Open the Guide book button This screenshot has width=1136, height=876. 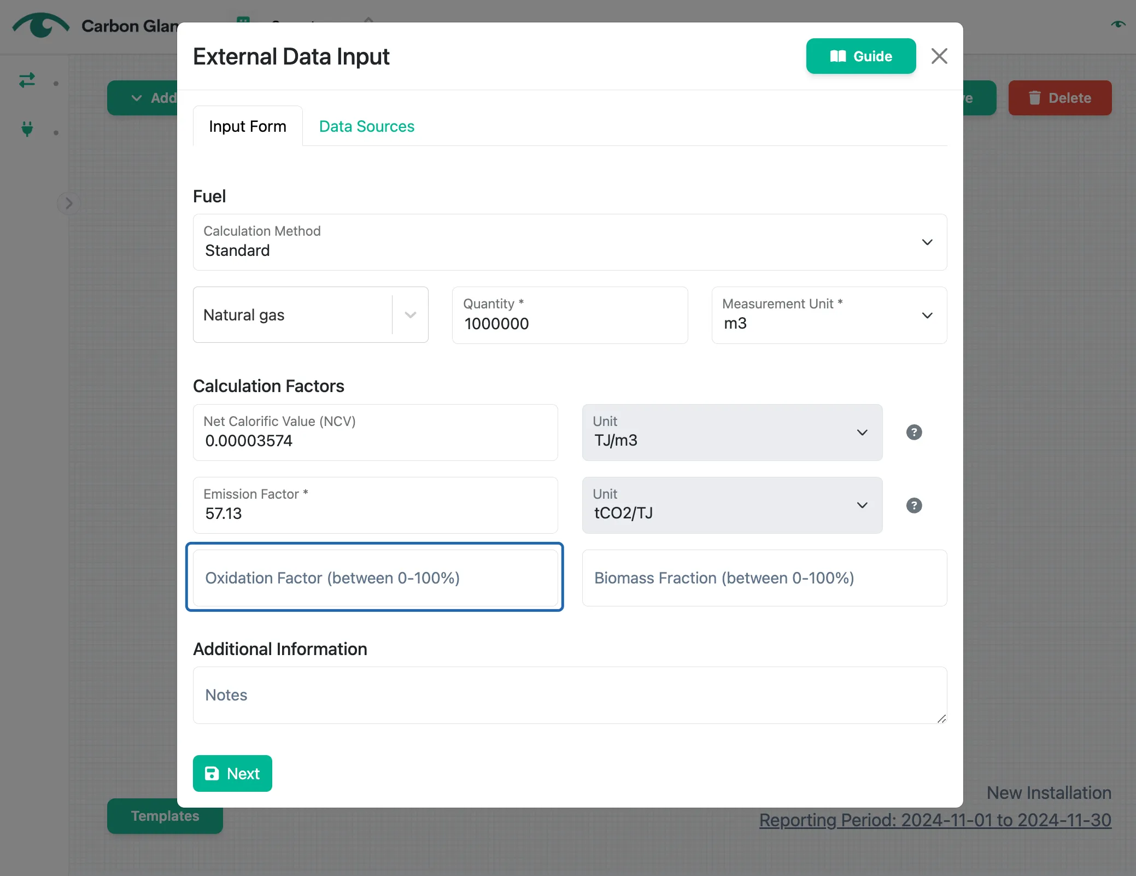click(x=860, y=56)
